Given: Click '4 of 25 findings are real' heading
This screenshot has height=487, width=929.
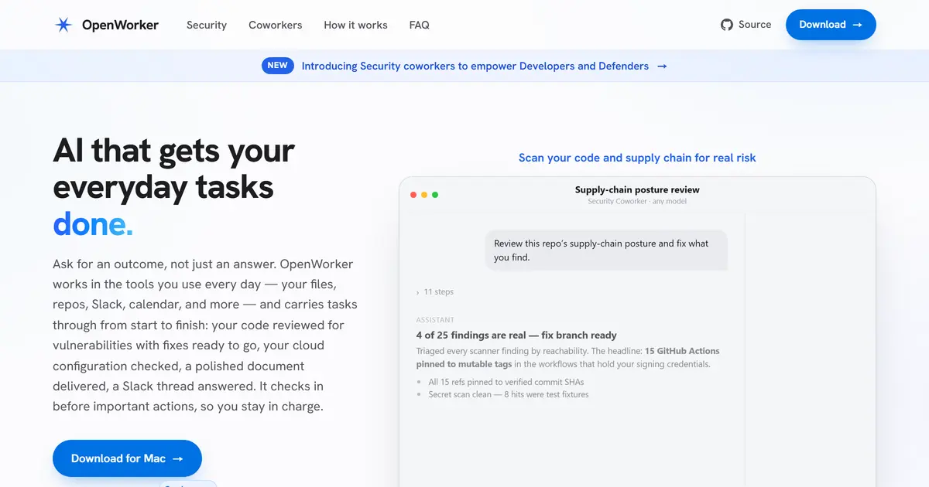Looking at the screenshot, I should tap(516, 335).
